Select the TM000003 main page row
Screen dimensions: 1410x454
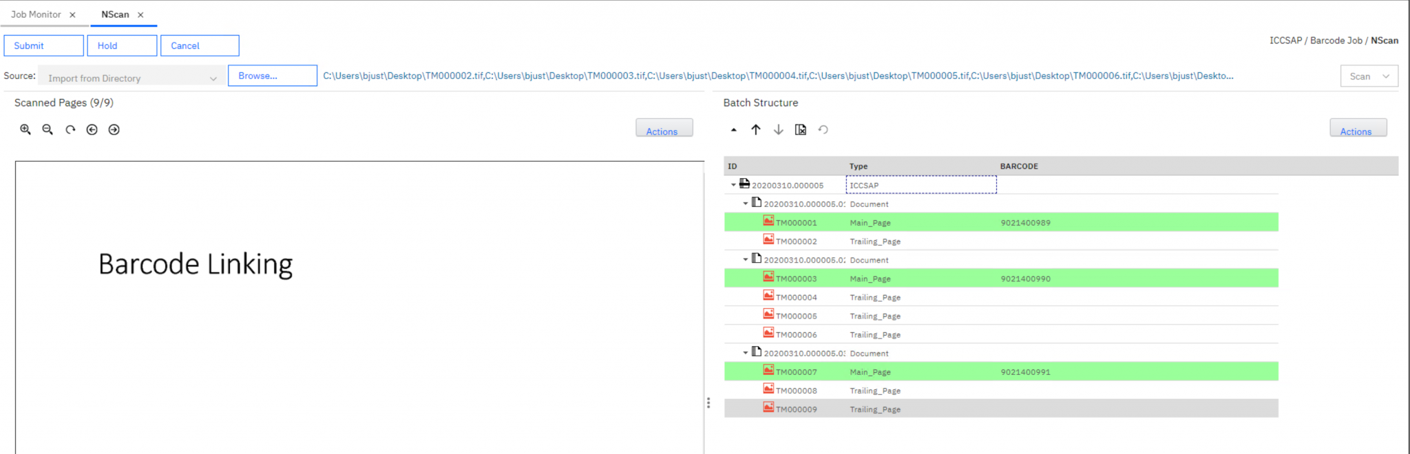click(796, 279)
